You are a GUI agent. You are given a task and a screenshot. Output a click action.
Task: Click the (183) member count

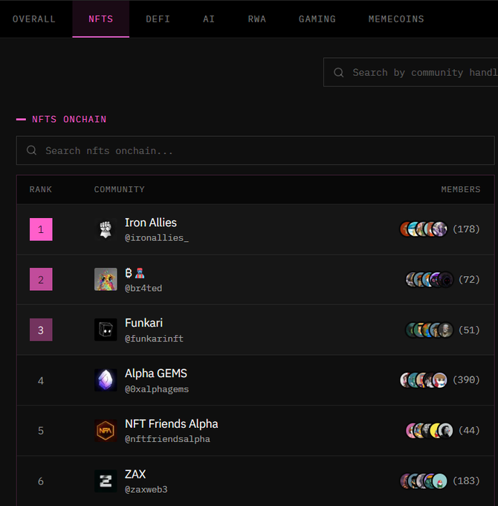pos(466,481)
